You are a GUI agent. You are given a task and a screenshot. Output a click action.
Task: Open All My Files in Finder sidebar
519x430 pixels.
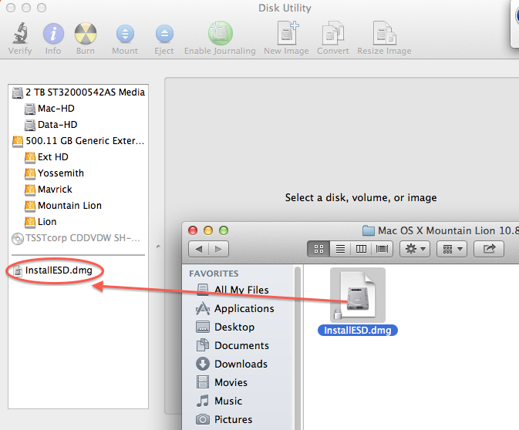(233, 290)
